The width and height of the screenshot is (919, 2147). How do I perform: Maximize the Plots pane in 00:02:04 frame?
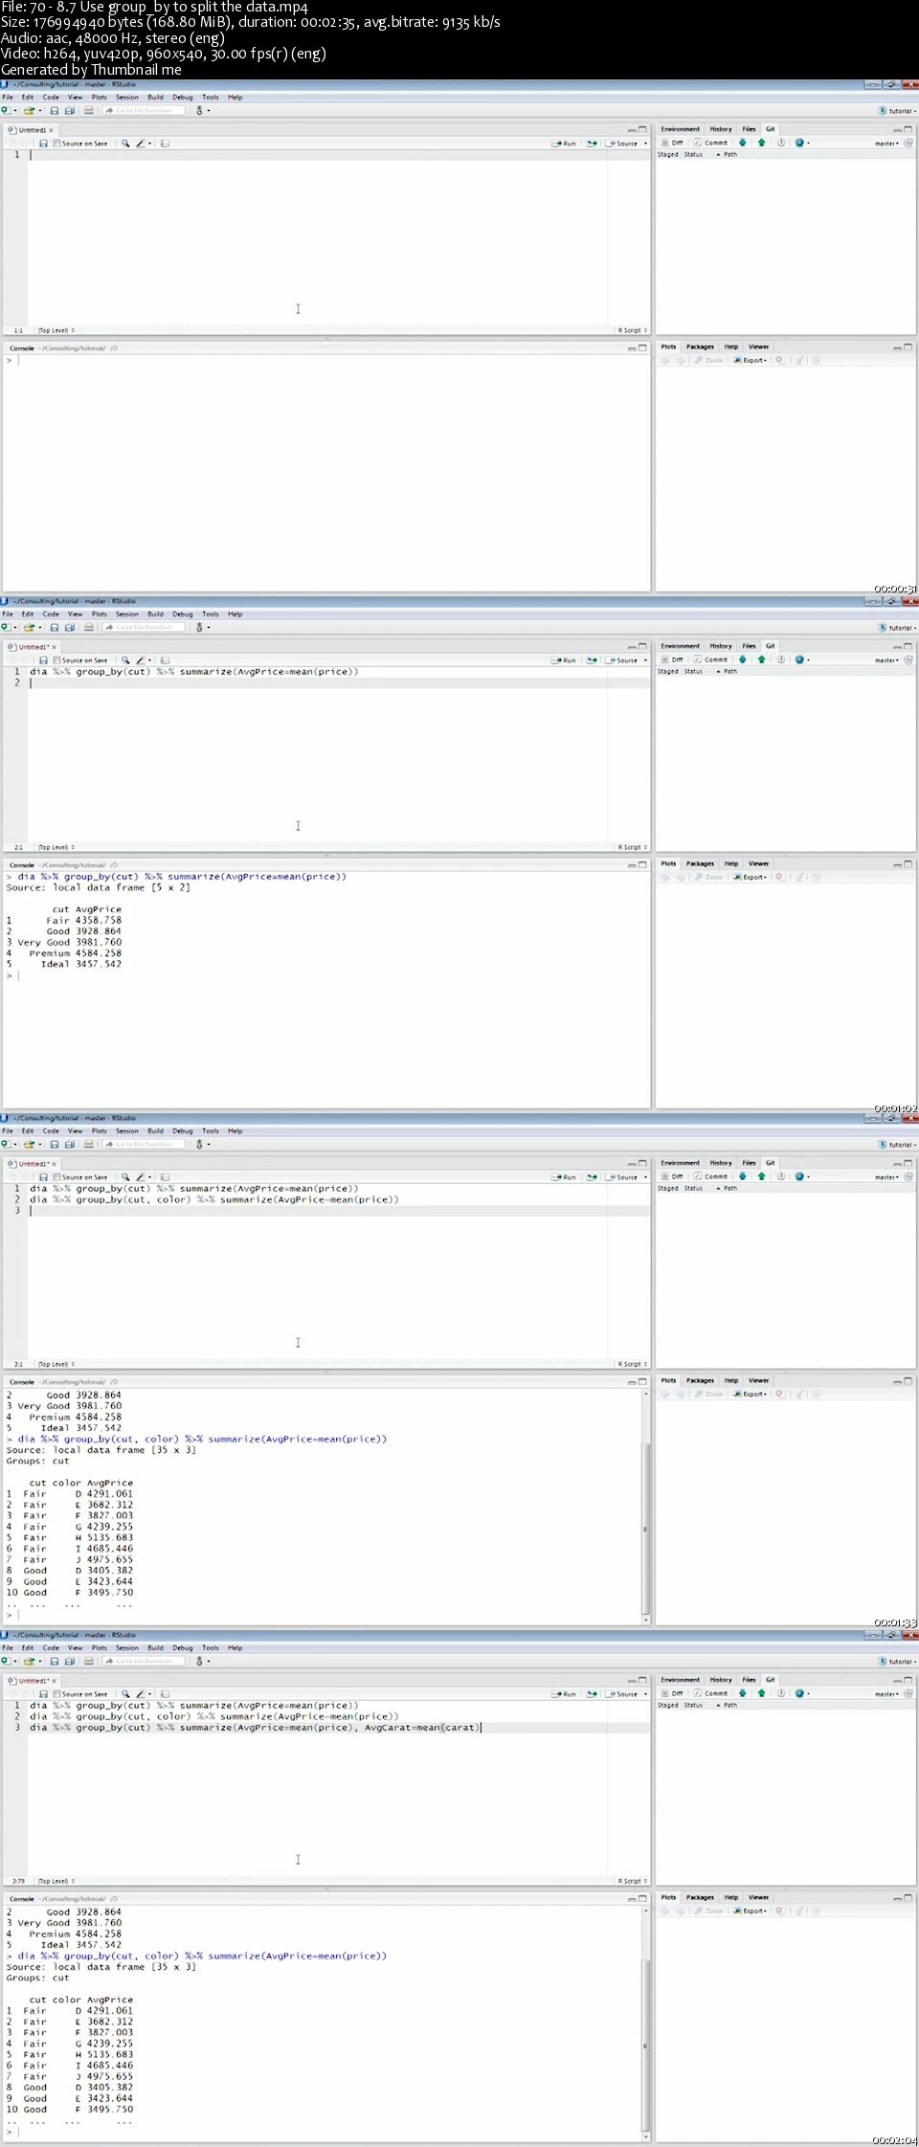(908, 1897)
